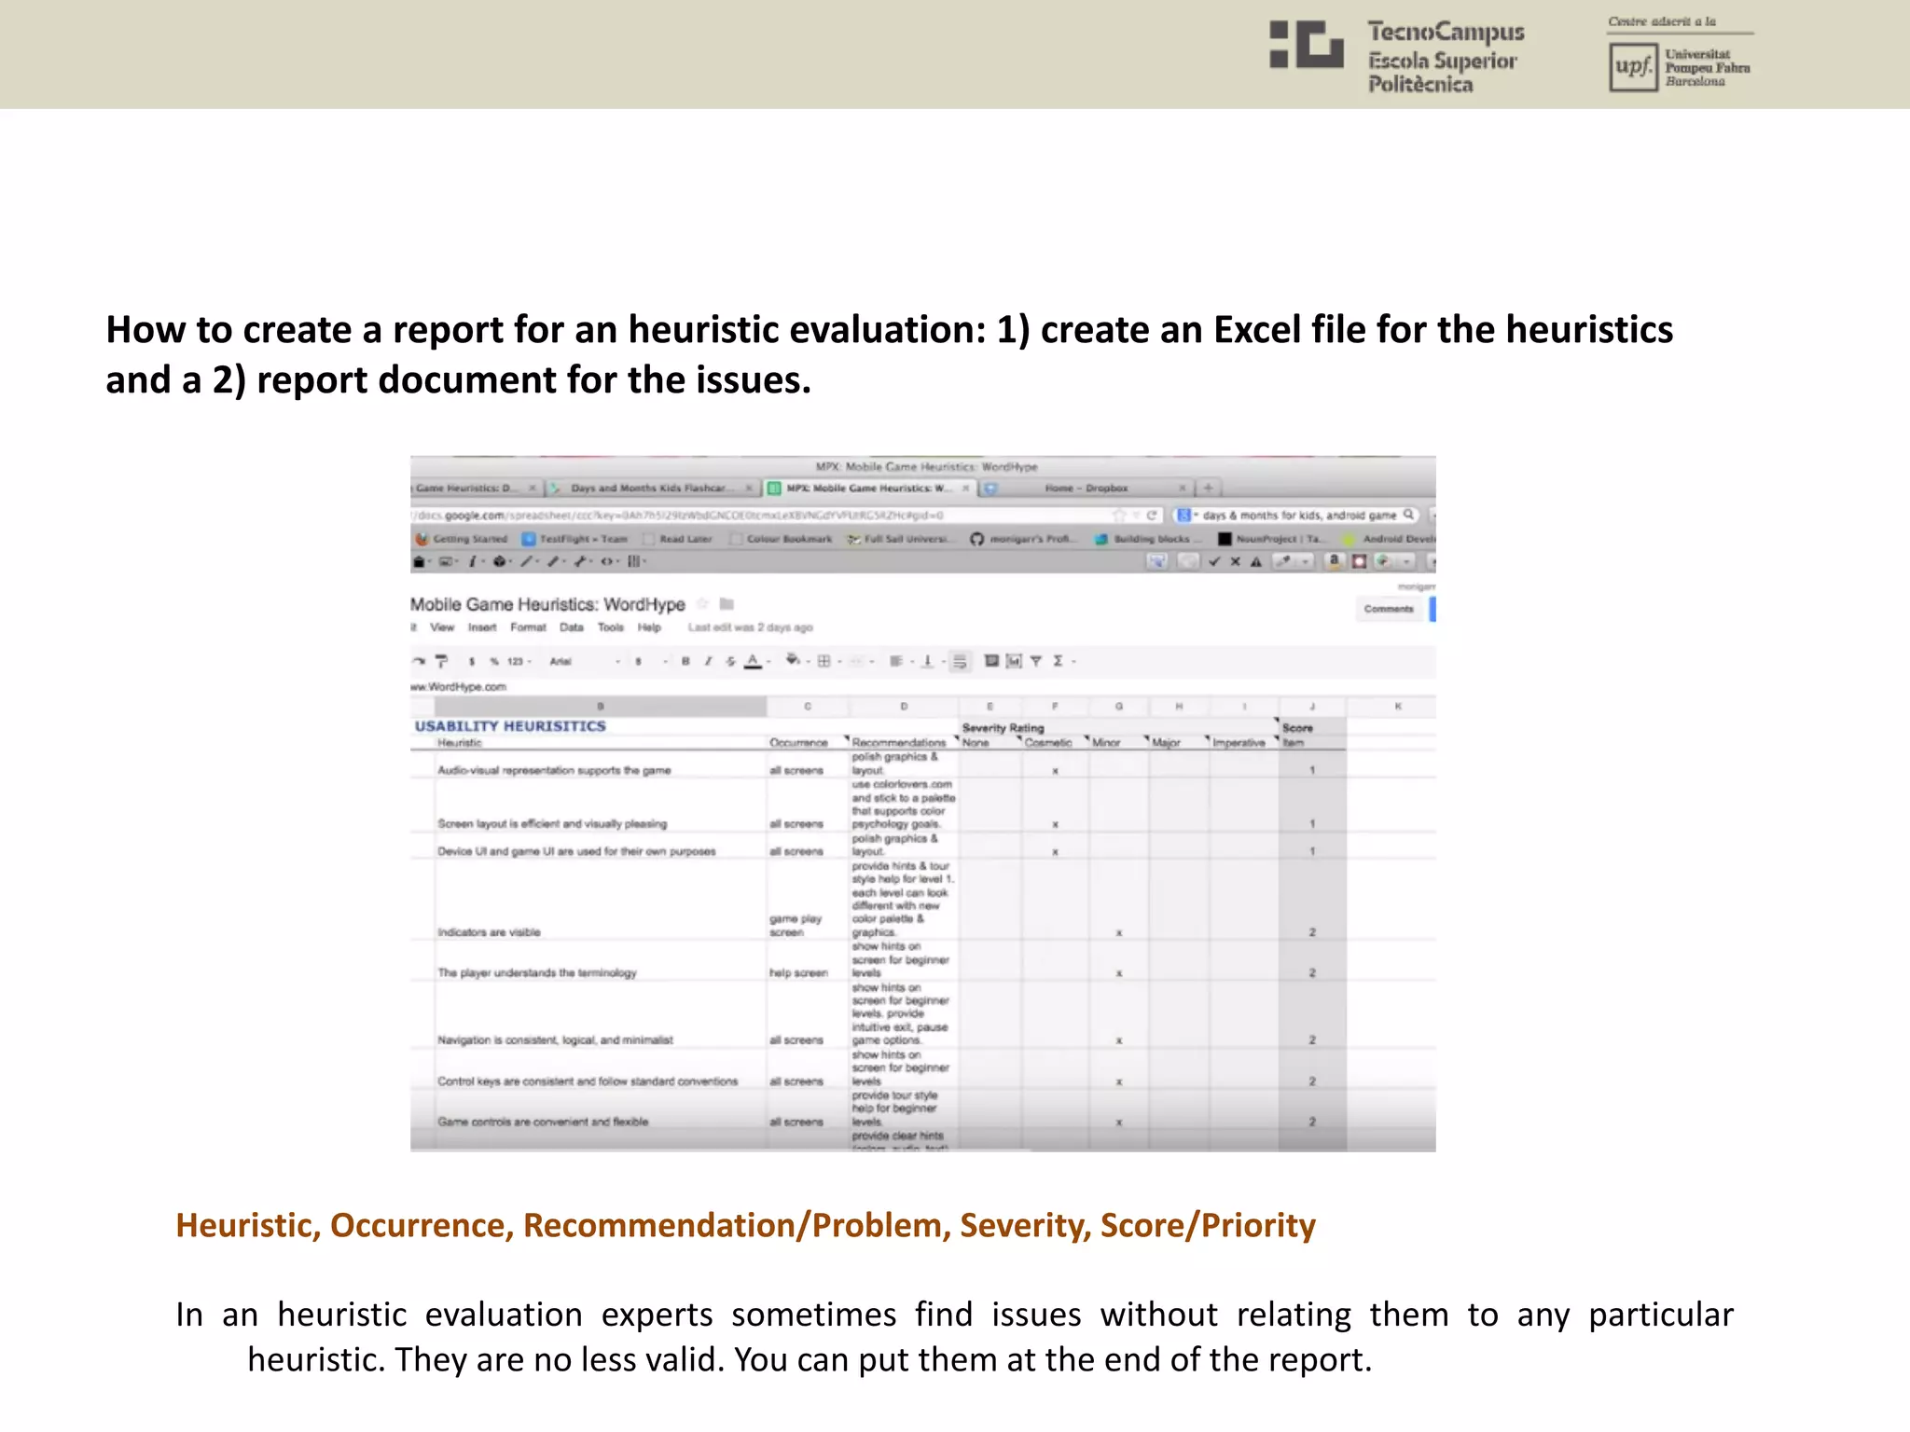Click the warning triangle icon in developer toolbar

pos(1256,561)
